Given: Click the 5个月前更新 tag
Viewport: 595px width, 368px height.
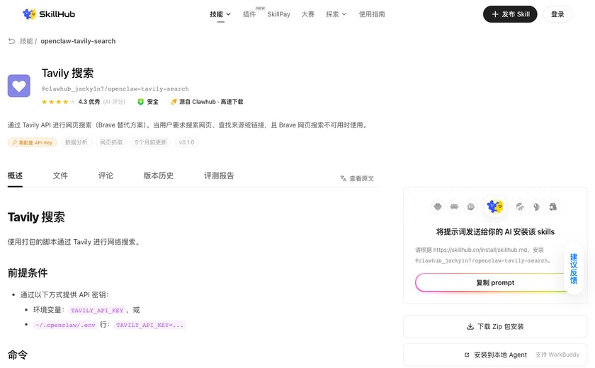Looking at the screenshot, I should [x=151, y=142].
